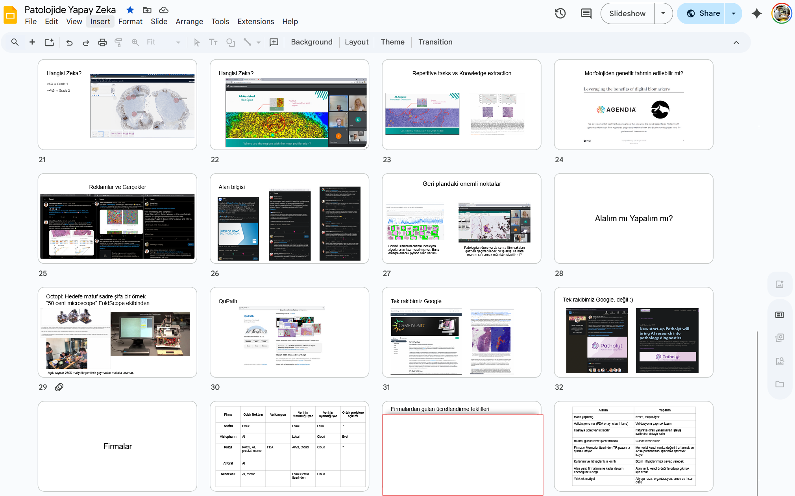
Task: Select the paint format roller icon
Action: (x=118, y=42)
